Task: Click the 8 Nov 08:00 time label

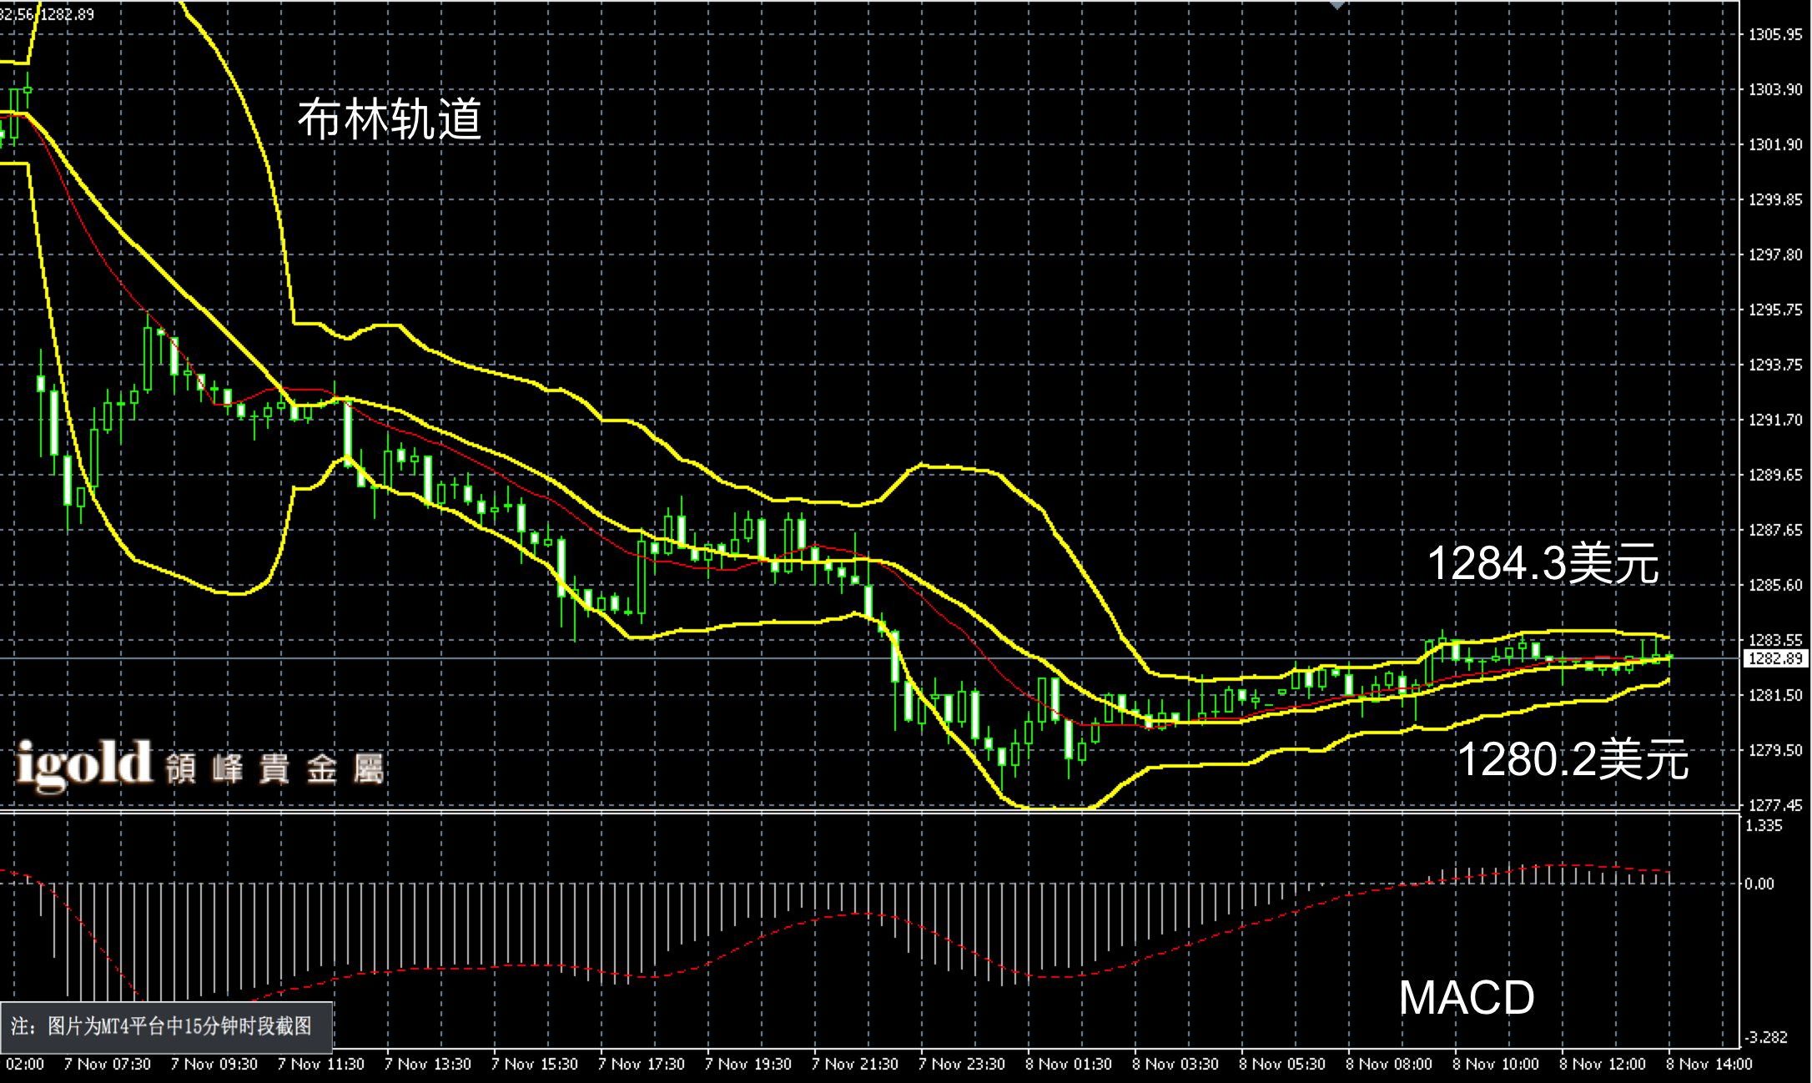Action: pyautogui.click(x=1388, y=1064)
